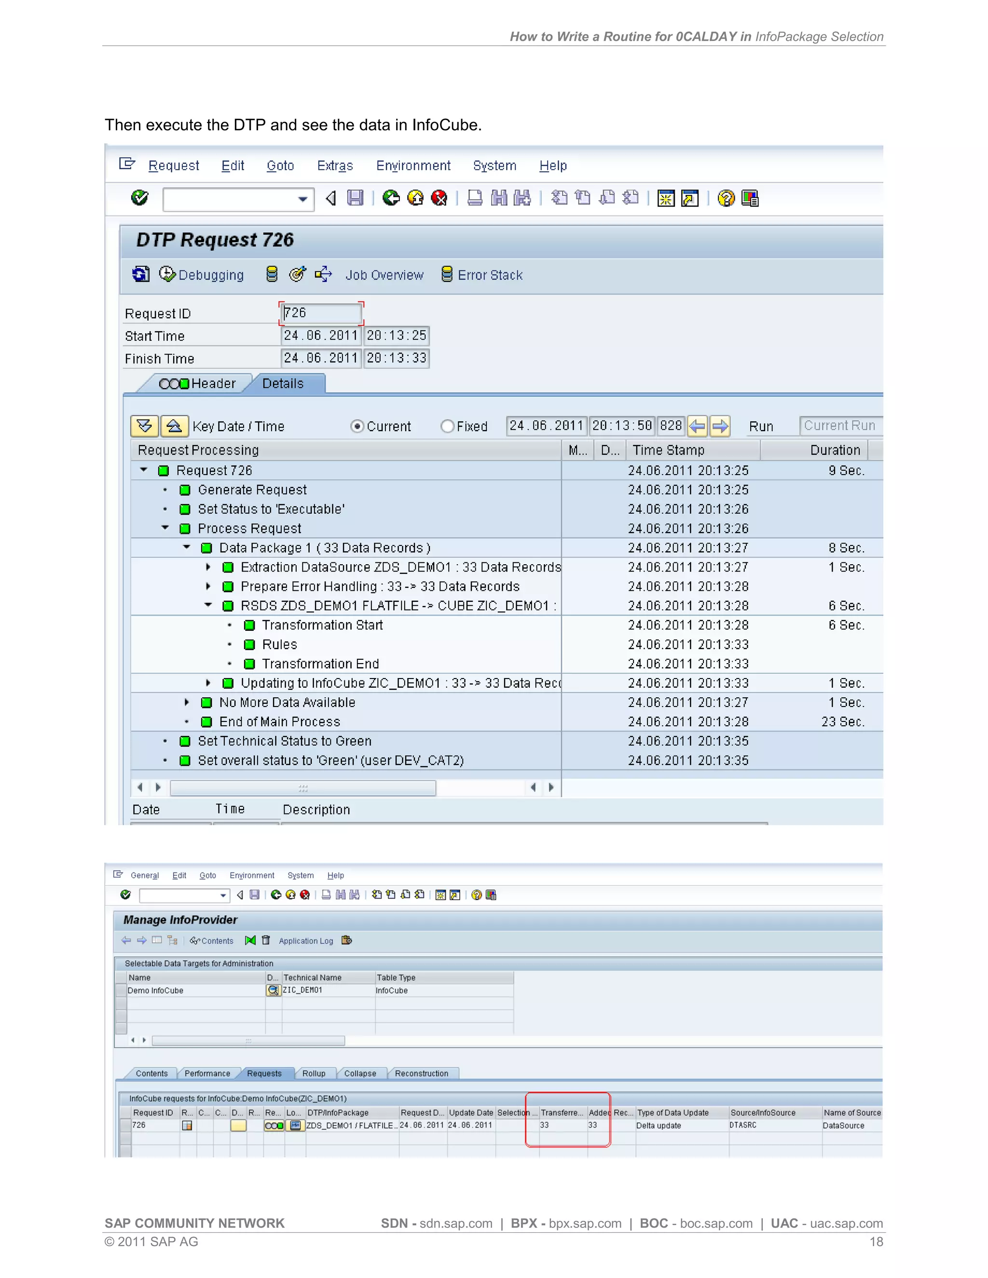The height and width of the screenshot is (1278, 988).
Task: Click Create Shortcut icon in DTP toolbar
Action: click(690, 198)
